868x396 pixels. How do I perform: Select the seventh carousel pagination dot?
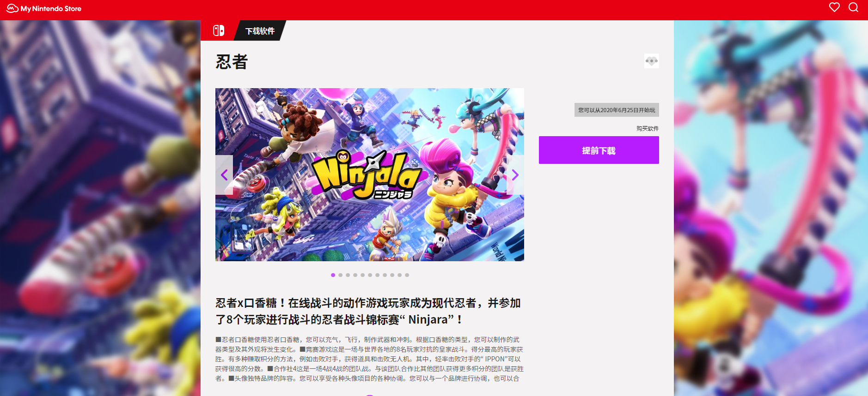(x=378, y=275)
